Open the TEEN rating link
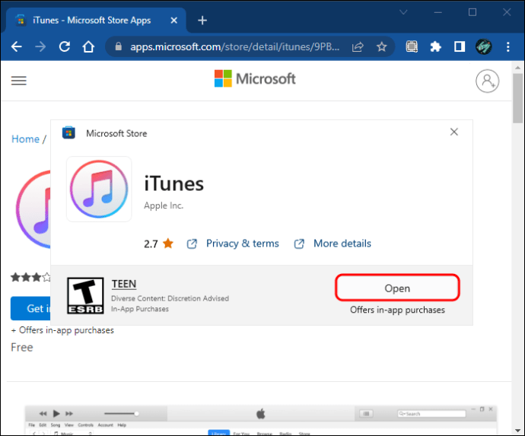 pyautogui.click(x=124, y=284)
